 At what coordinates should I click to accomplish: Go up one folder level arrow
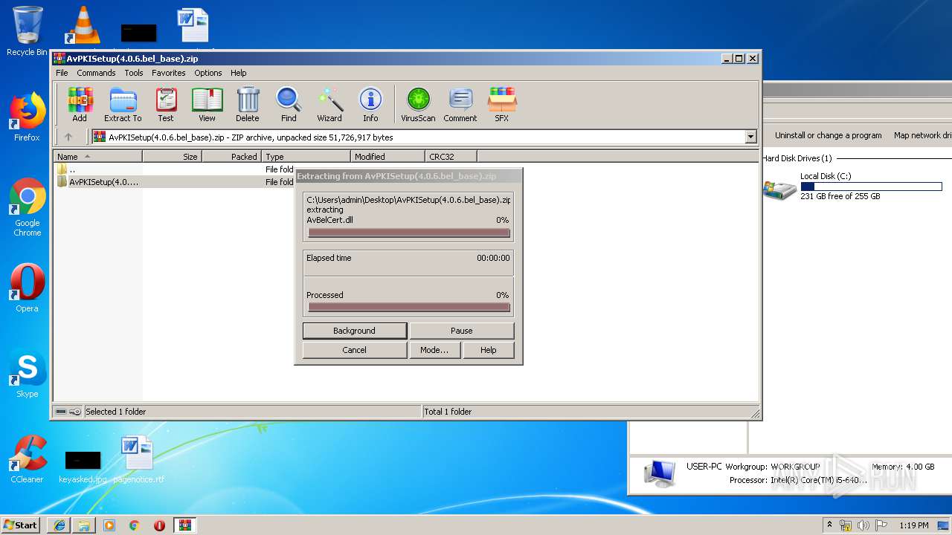68,137
